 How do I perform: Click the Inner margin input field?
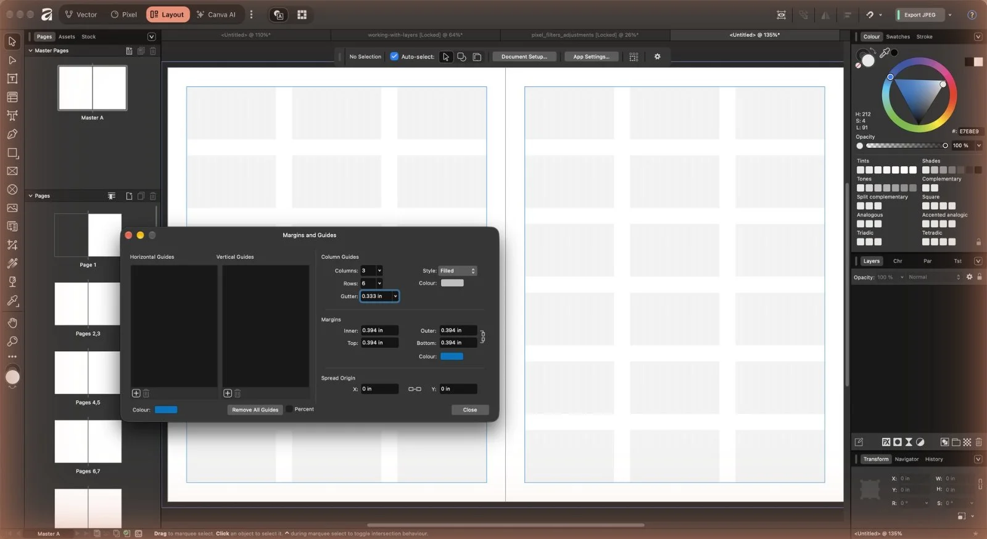[379, 330]
